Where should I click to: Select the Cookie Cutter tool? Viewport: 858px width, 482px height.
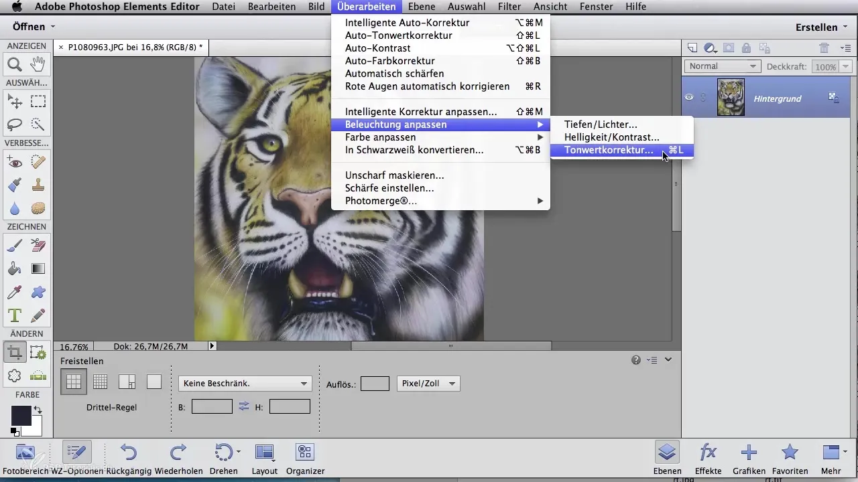pyautogui.click(x=15, y=376)
